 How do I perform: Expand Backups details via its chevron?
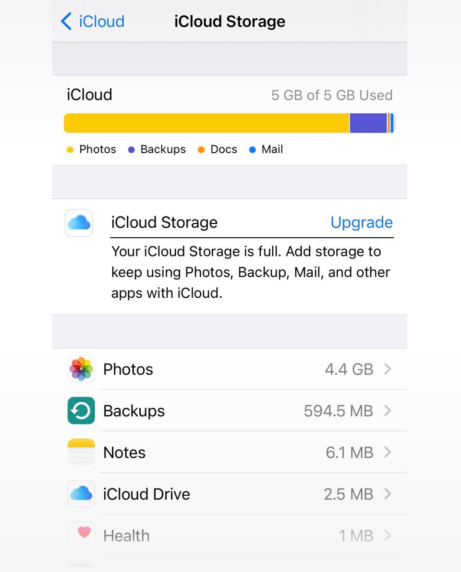coord(388,411)
